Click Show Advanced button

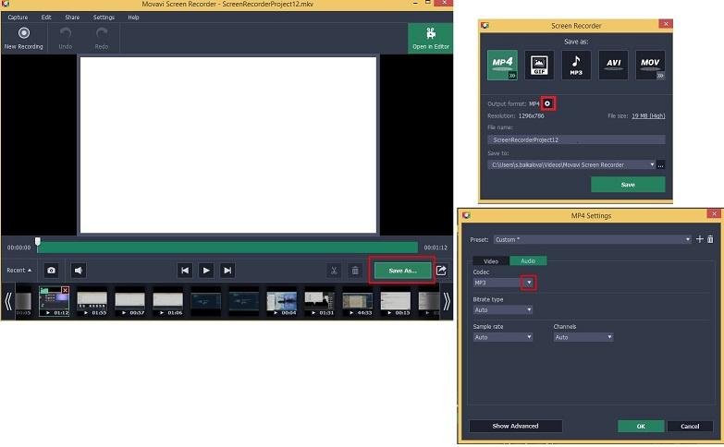[515, 426]
